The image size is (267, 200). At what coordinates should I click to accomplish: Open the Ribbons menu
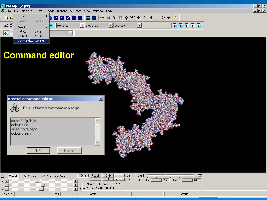pos(62,11)
